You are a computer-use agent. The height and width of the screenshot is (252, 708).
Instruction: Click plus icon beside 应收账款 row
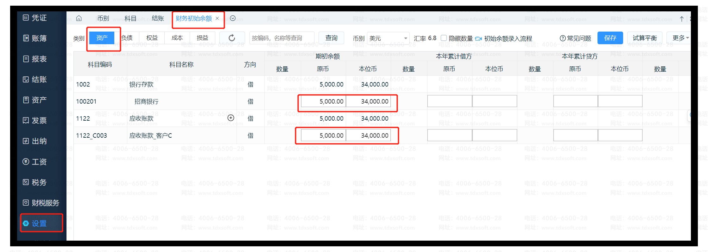tap(231, 118)
